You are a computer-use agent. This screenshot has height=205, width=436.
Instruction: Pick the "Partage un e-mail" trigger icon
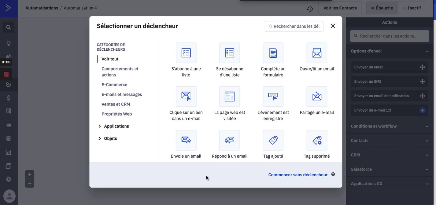coord(317,96)
